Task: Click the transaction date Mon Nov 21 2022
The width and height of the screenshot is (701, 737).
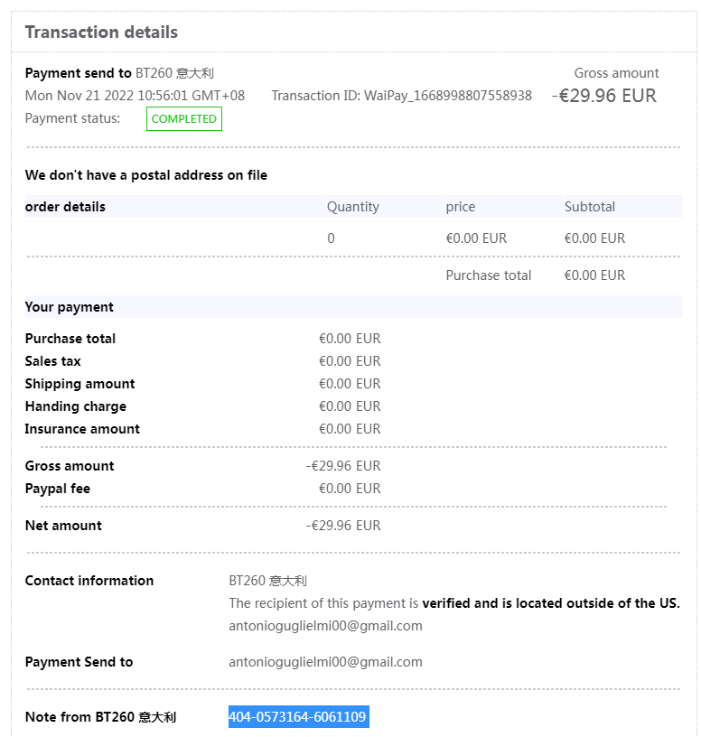Action: (x=135, y=96)
